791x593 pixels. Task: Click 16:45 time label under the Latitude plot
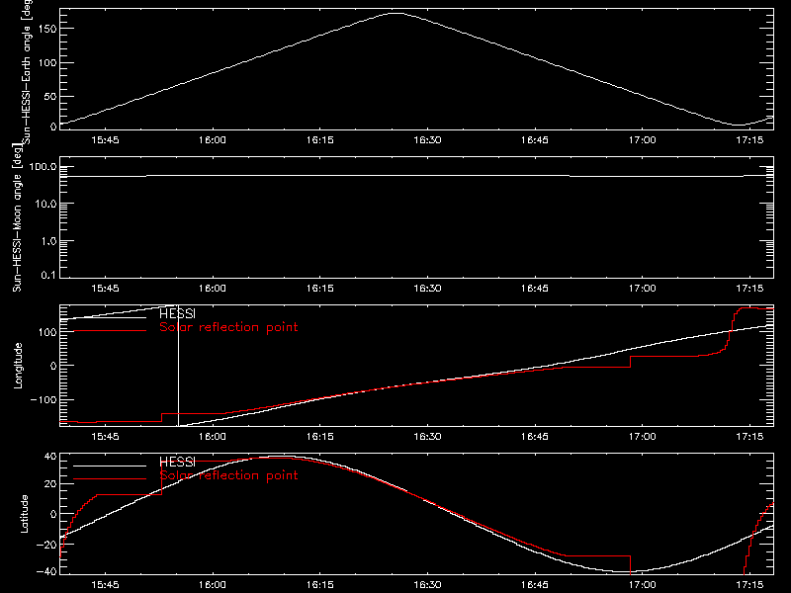click(535, 585)
